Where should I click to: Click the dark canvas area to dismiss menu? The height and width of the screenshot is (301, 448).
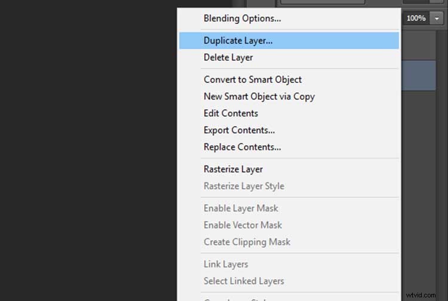(x=90, y=149)
